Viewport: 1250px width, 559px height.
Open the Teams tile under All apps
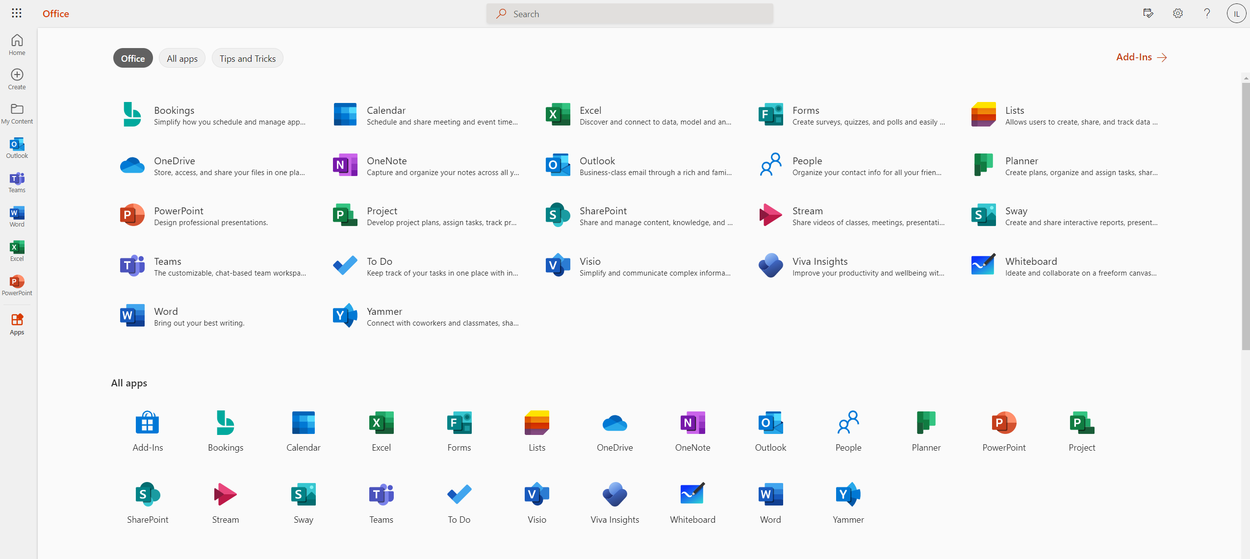pyautogui.click(x=382, y=503)
